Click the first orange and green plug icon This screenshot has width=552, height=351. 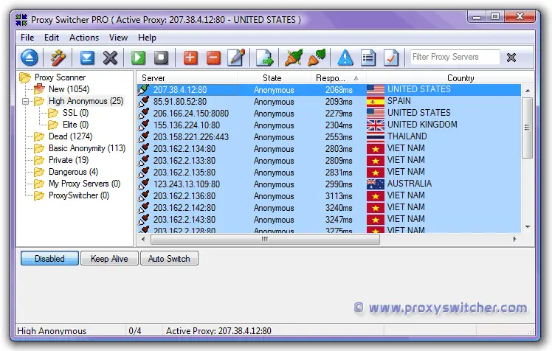[293, 58]
